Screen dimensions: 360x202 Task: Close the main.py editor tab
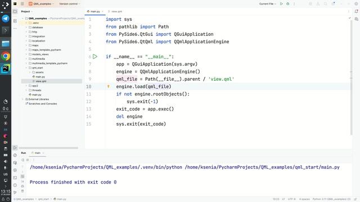tap(102, 11)
